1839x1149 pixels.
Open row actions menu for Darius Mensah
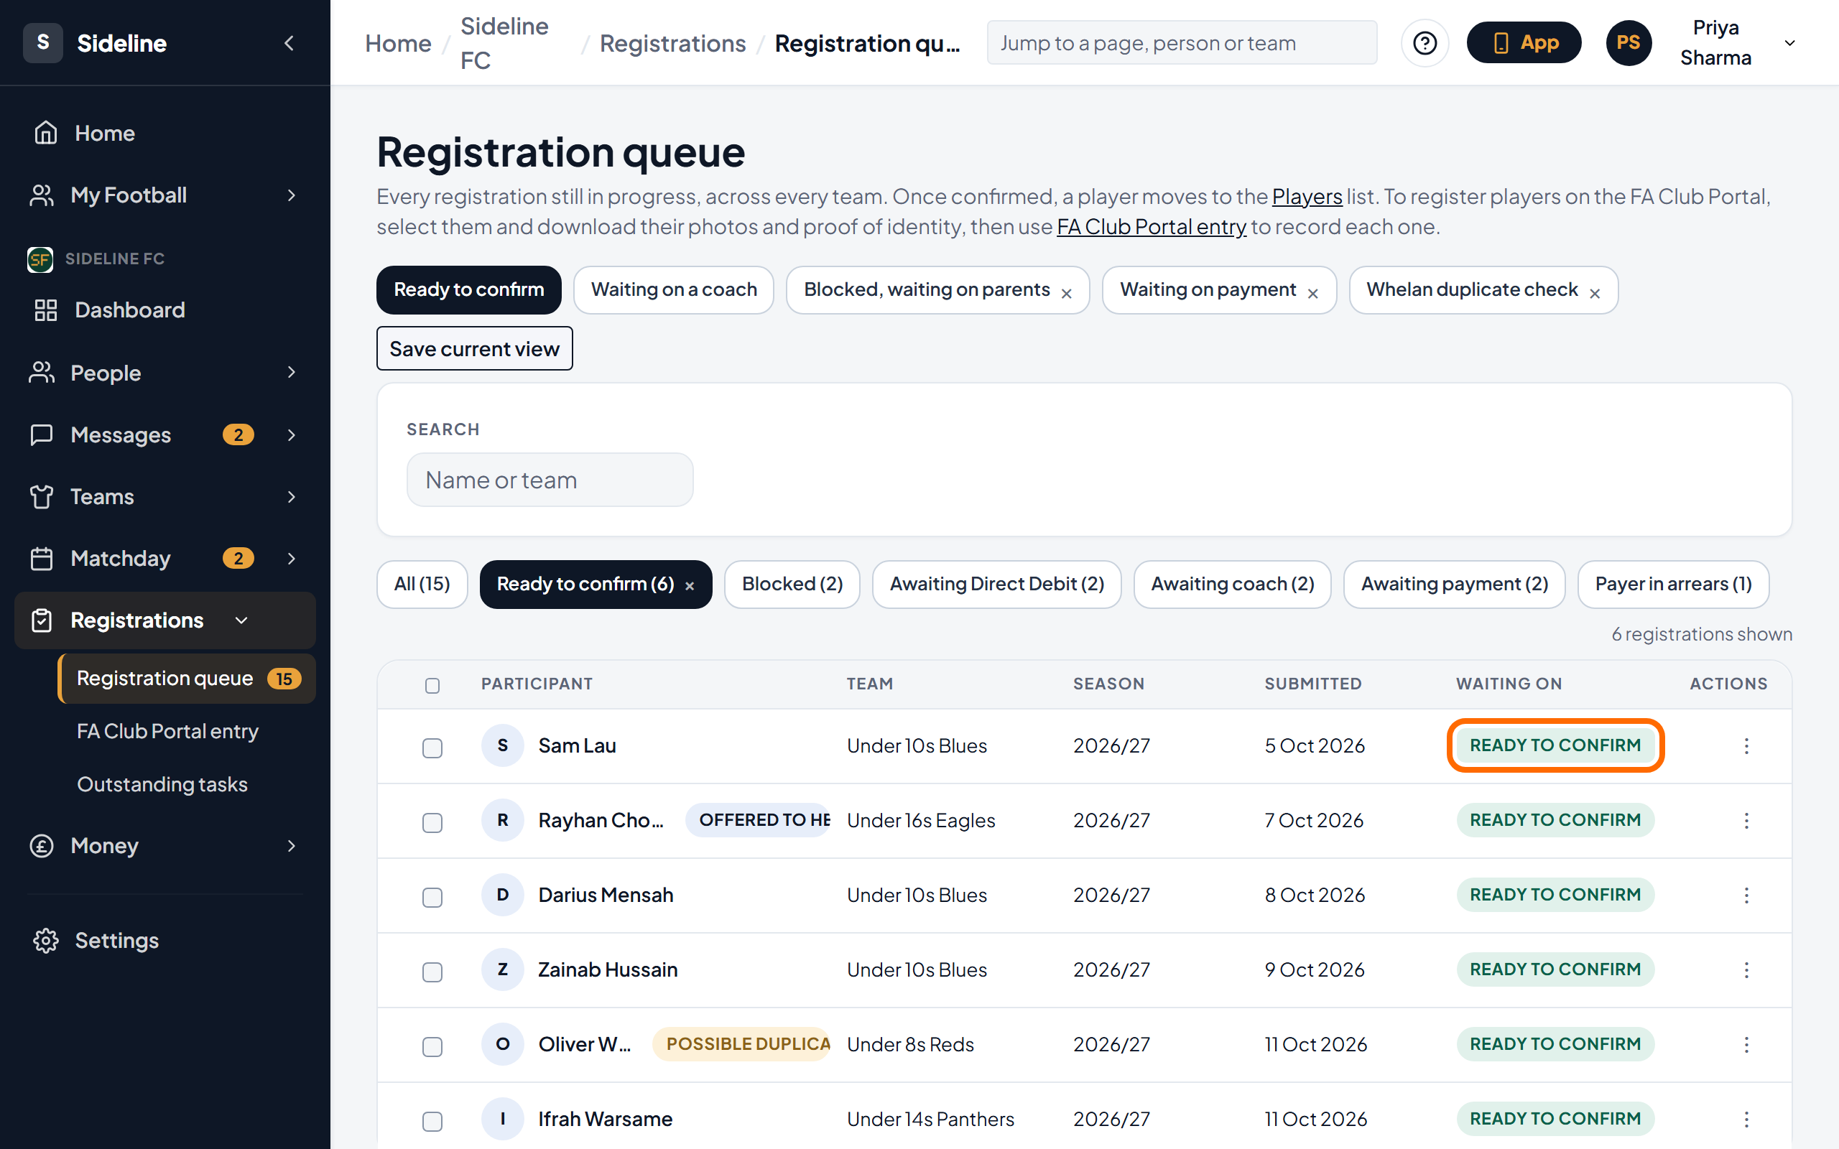click(1746, 896)
